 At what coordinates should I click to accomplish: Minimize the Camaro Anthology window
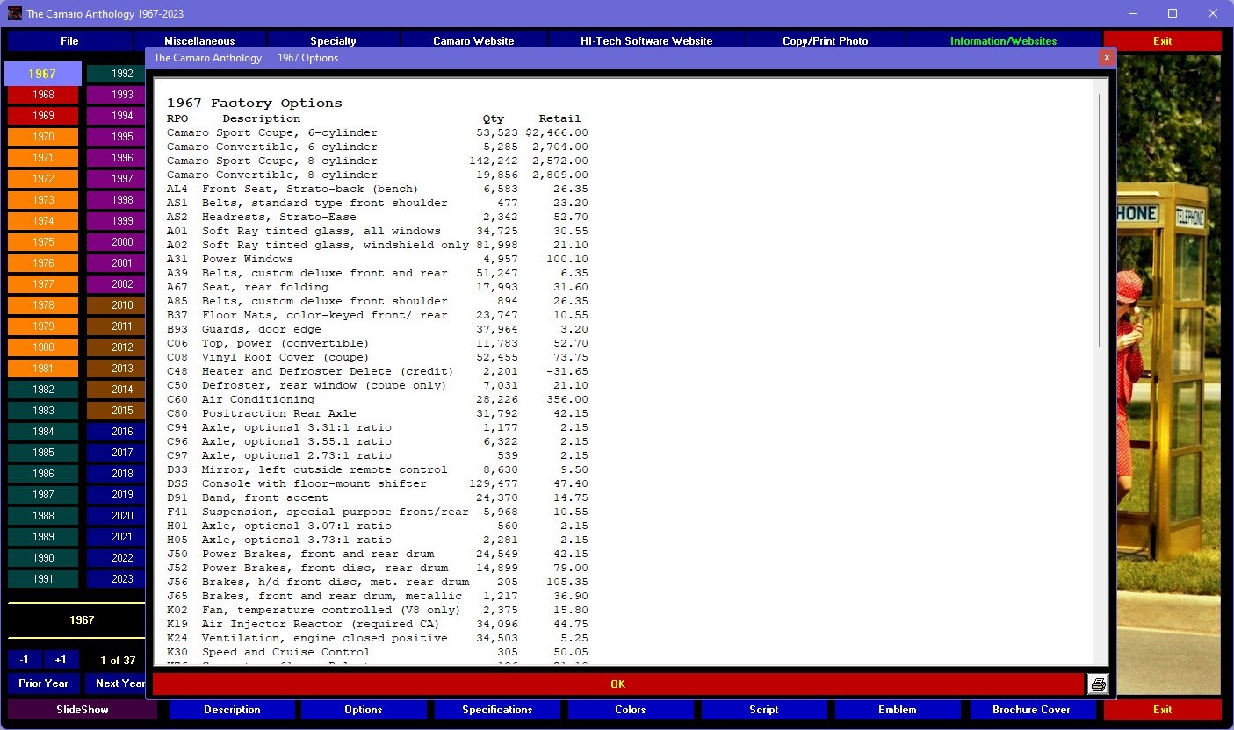click(x=1132, y=13)
